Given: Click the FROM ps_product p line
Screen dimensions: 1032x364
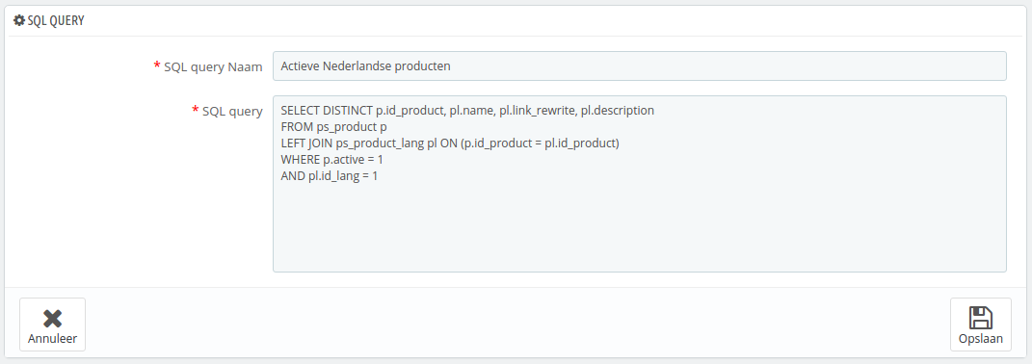Looking at the screenshot, I should click(x=333, y=127).
